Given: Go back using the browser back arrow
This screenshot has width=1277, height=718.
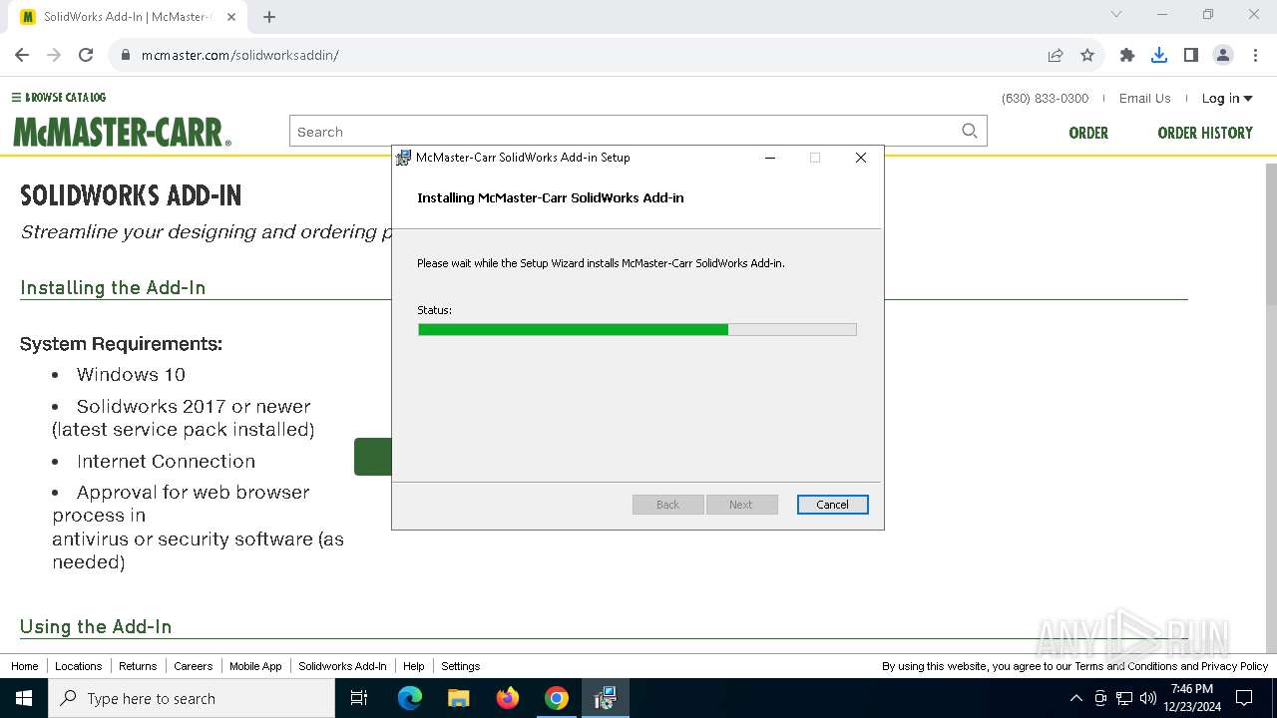Looking at the screenshot, I should (22, 56).
